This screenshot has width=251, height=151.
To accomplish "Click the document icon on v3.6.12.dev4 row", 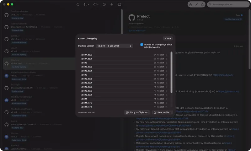I will coord(167,83).
